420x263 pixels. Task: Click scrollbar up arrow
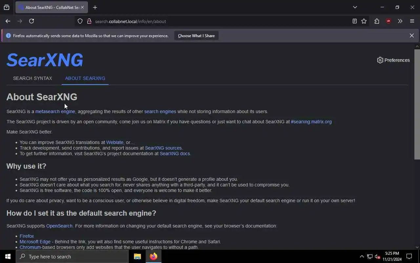[417, 46]
